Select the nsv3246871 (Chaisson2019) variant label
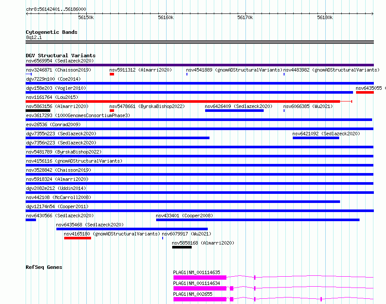 [x=59, y=70]
